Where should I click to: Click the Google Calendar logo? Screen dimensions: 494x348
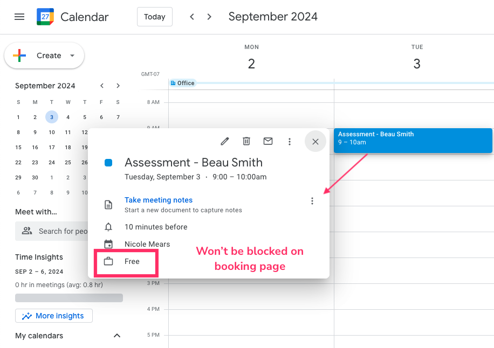click(x=45, y=17)
